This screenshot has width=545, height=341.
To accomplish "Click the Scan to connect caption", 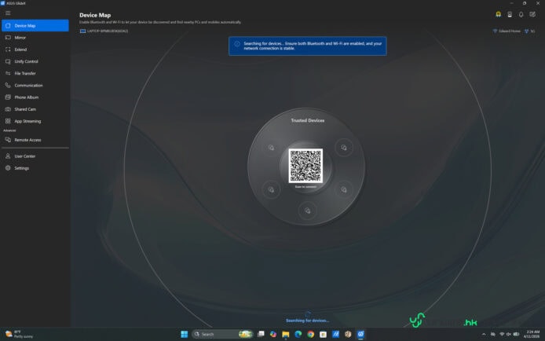I will [305, 187].
